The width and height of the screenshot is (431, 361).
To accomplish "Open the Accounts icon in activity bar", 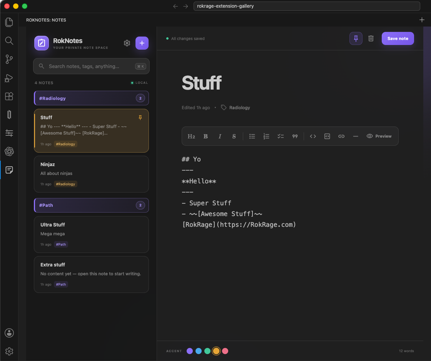I will pos(9,333).
